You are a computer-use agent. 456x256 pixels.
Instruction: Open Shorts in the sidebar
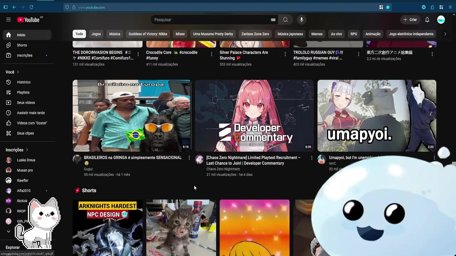pyautogui.click(x=27, y=45)
